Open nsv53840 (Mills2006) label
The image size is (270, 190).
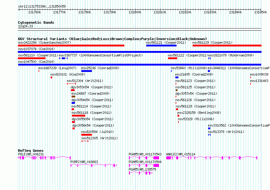coord(189,68)
